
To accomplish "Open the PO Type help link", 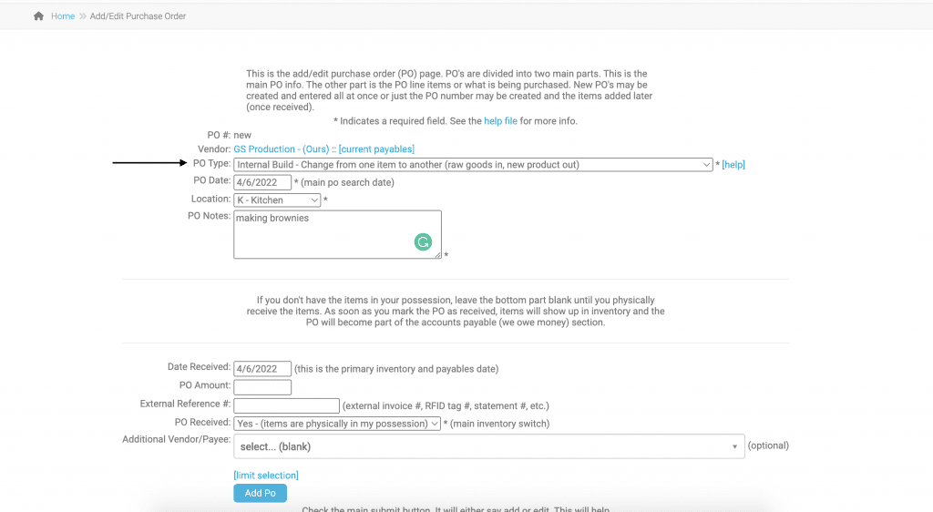I will pyautogui.click(x=733, y=165).
